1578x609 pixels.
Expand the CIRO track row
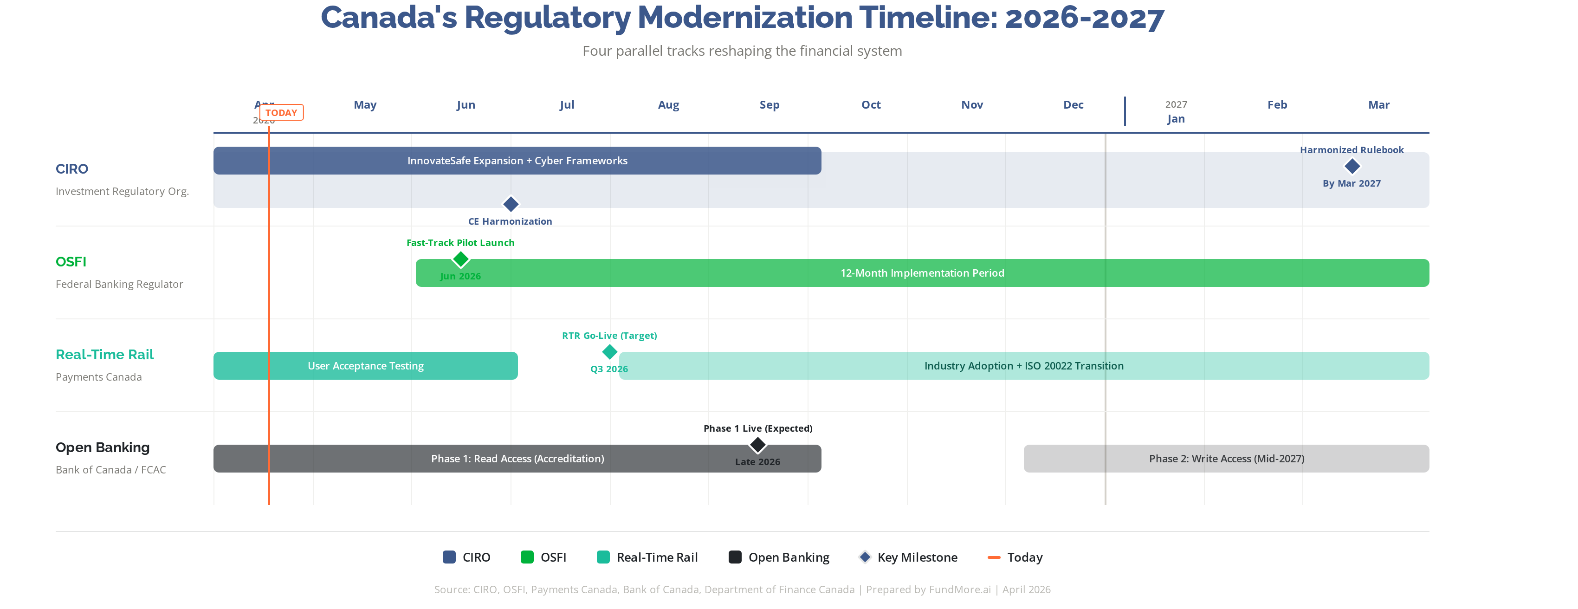[x=71, y=169]
